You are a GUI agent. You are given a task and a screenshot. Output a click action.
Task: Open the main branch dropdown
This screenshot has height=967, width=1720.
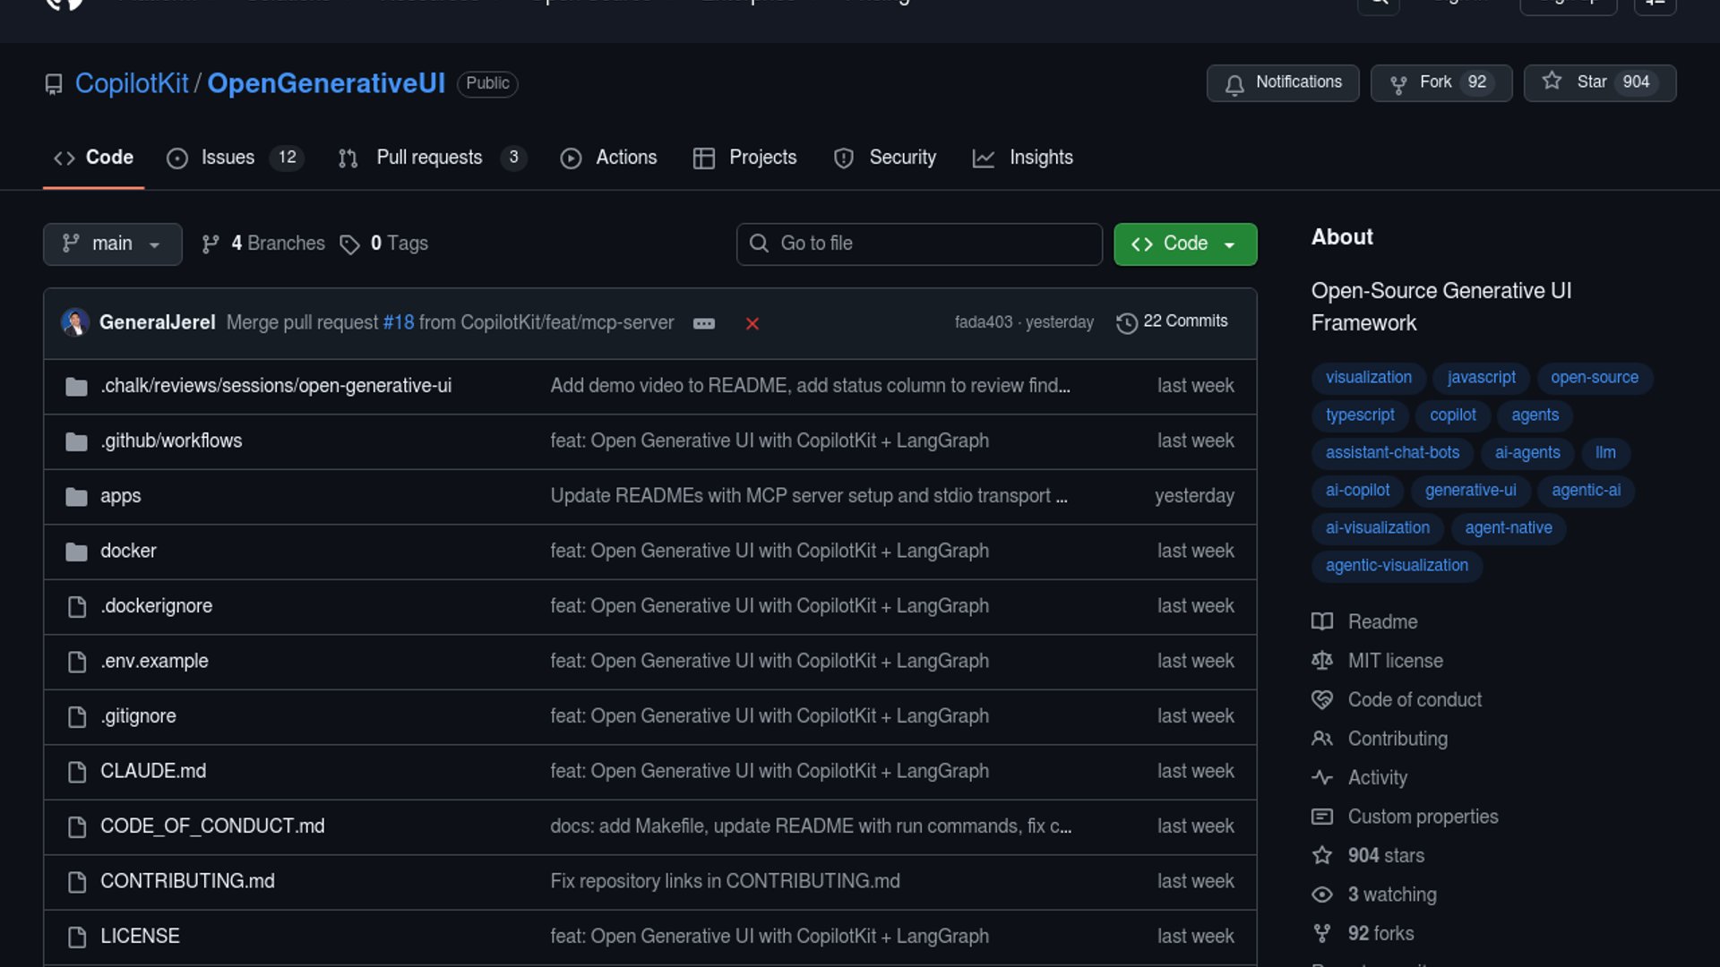(x=112, y=244)
